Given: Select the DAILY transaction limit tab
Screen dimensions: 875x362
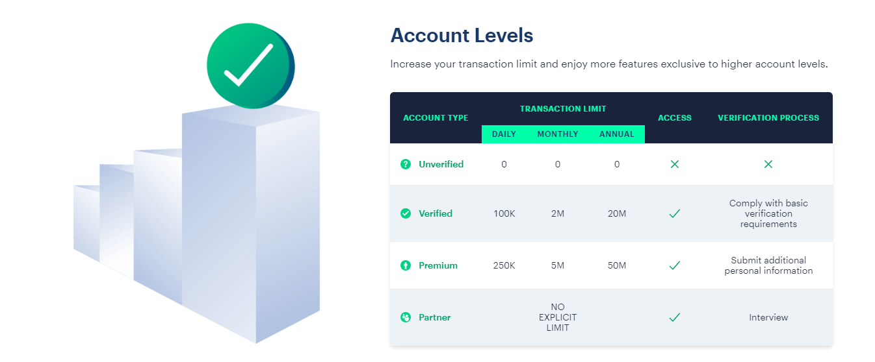Looking at the screenshot, I should coord(504,134).
